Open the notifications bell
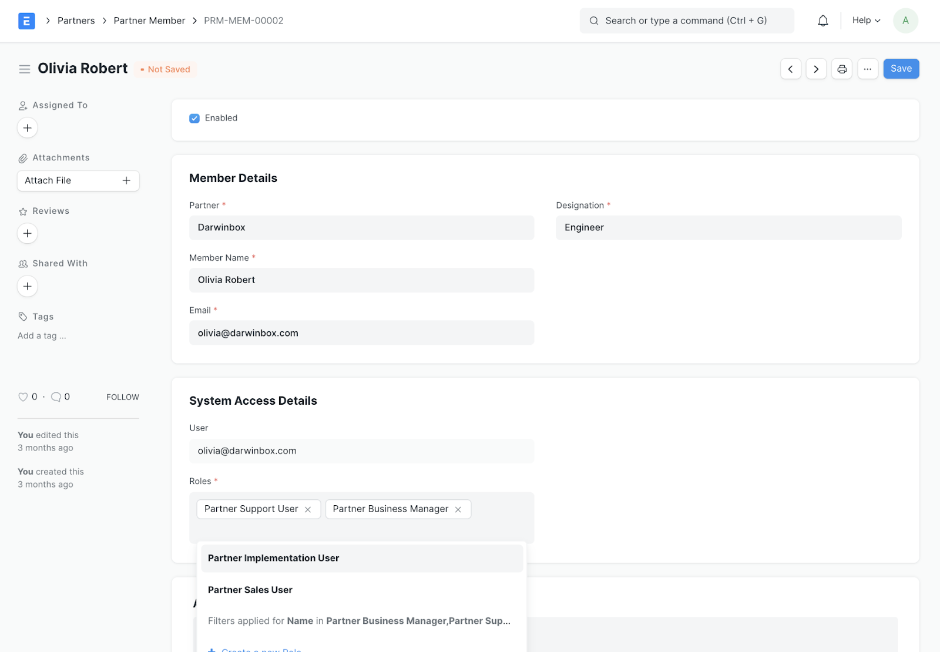The image size is (940, 652). click(x=823, y=21)
